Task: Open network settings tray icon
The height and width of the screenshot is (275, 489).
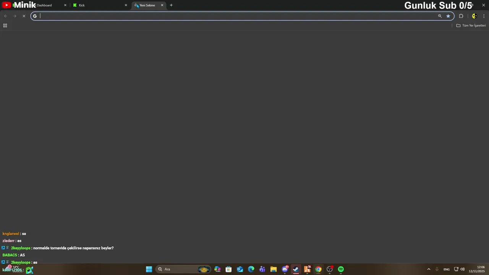Action: pos(456,269)
